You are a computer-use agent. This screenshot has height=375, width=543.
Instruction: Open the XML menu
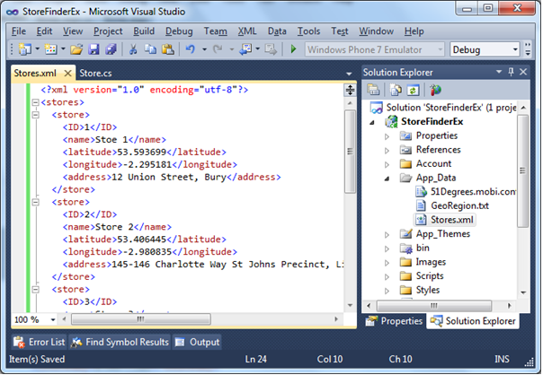pyautogui.click(x=247, y=31)
